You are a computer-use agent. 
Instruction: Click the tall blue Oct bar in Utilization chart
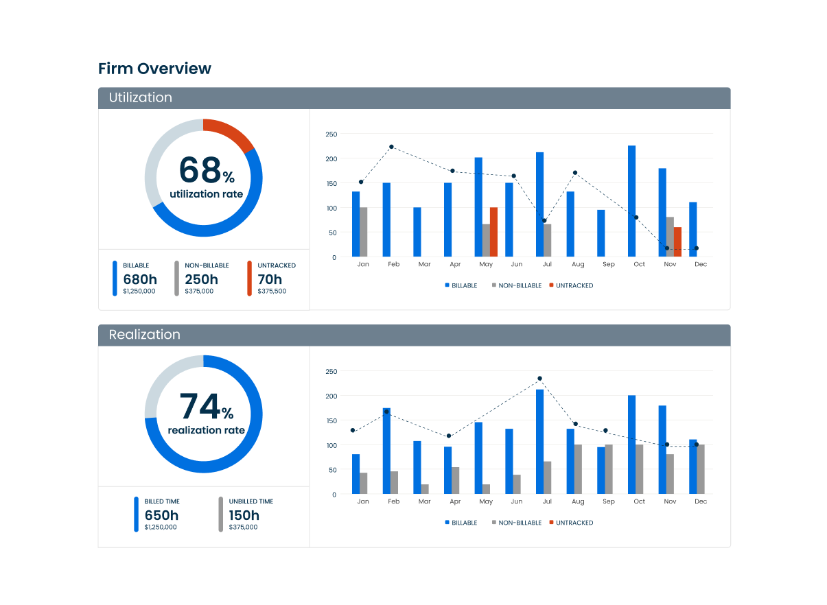631,202
